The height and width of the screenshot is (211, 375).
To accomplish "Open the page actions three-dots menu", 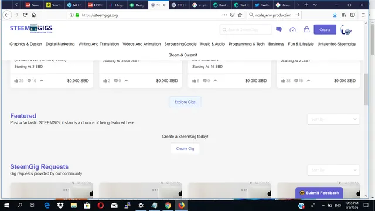I will tap(224, 15).
